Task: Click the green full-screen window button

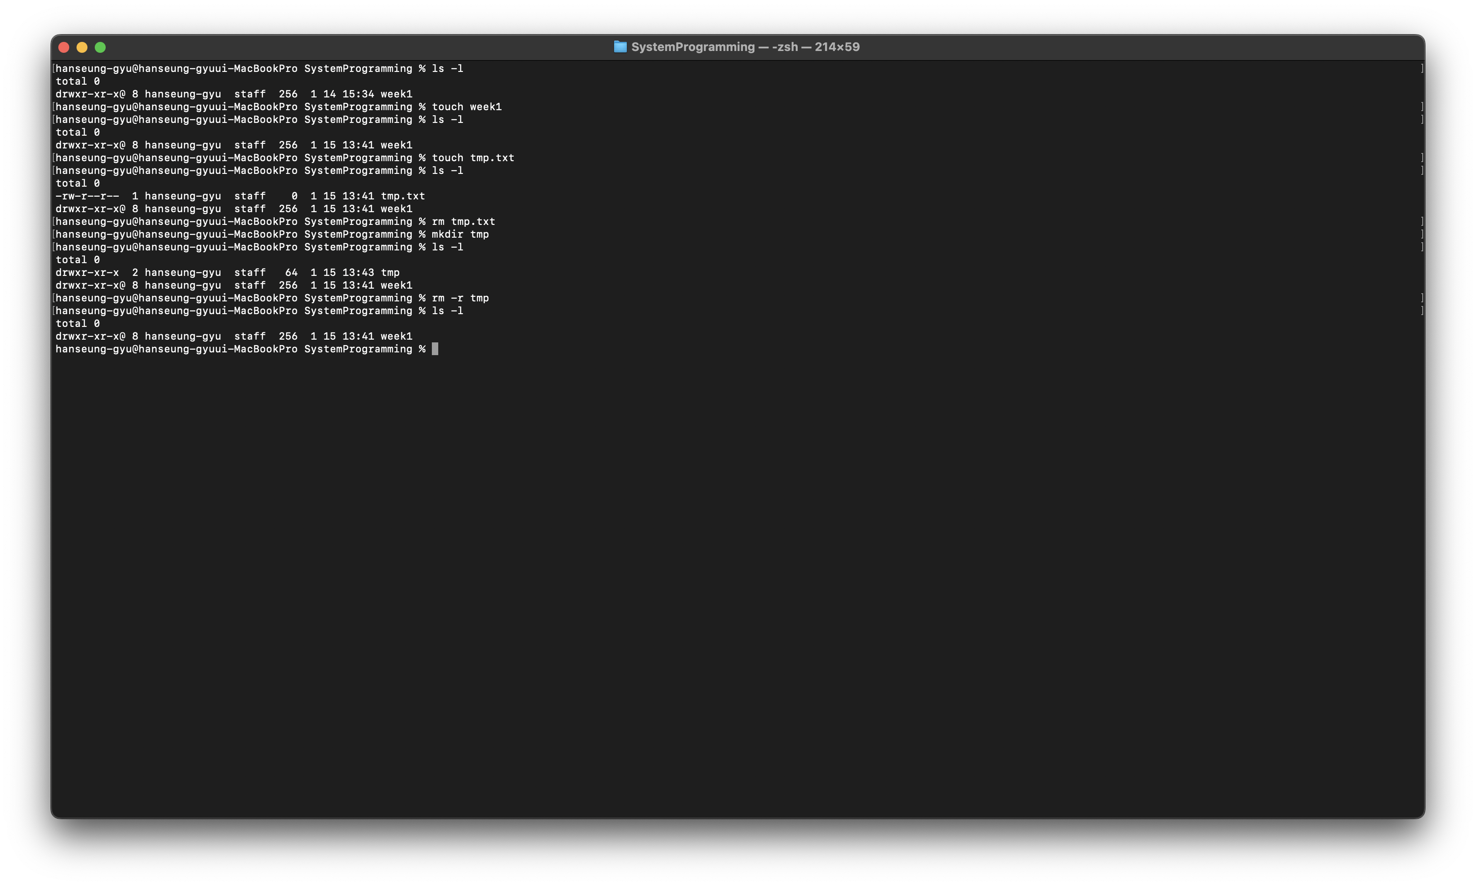Action: click(x=100, y=47)
